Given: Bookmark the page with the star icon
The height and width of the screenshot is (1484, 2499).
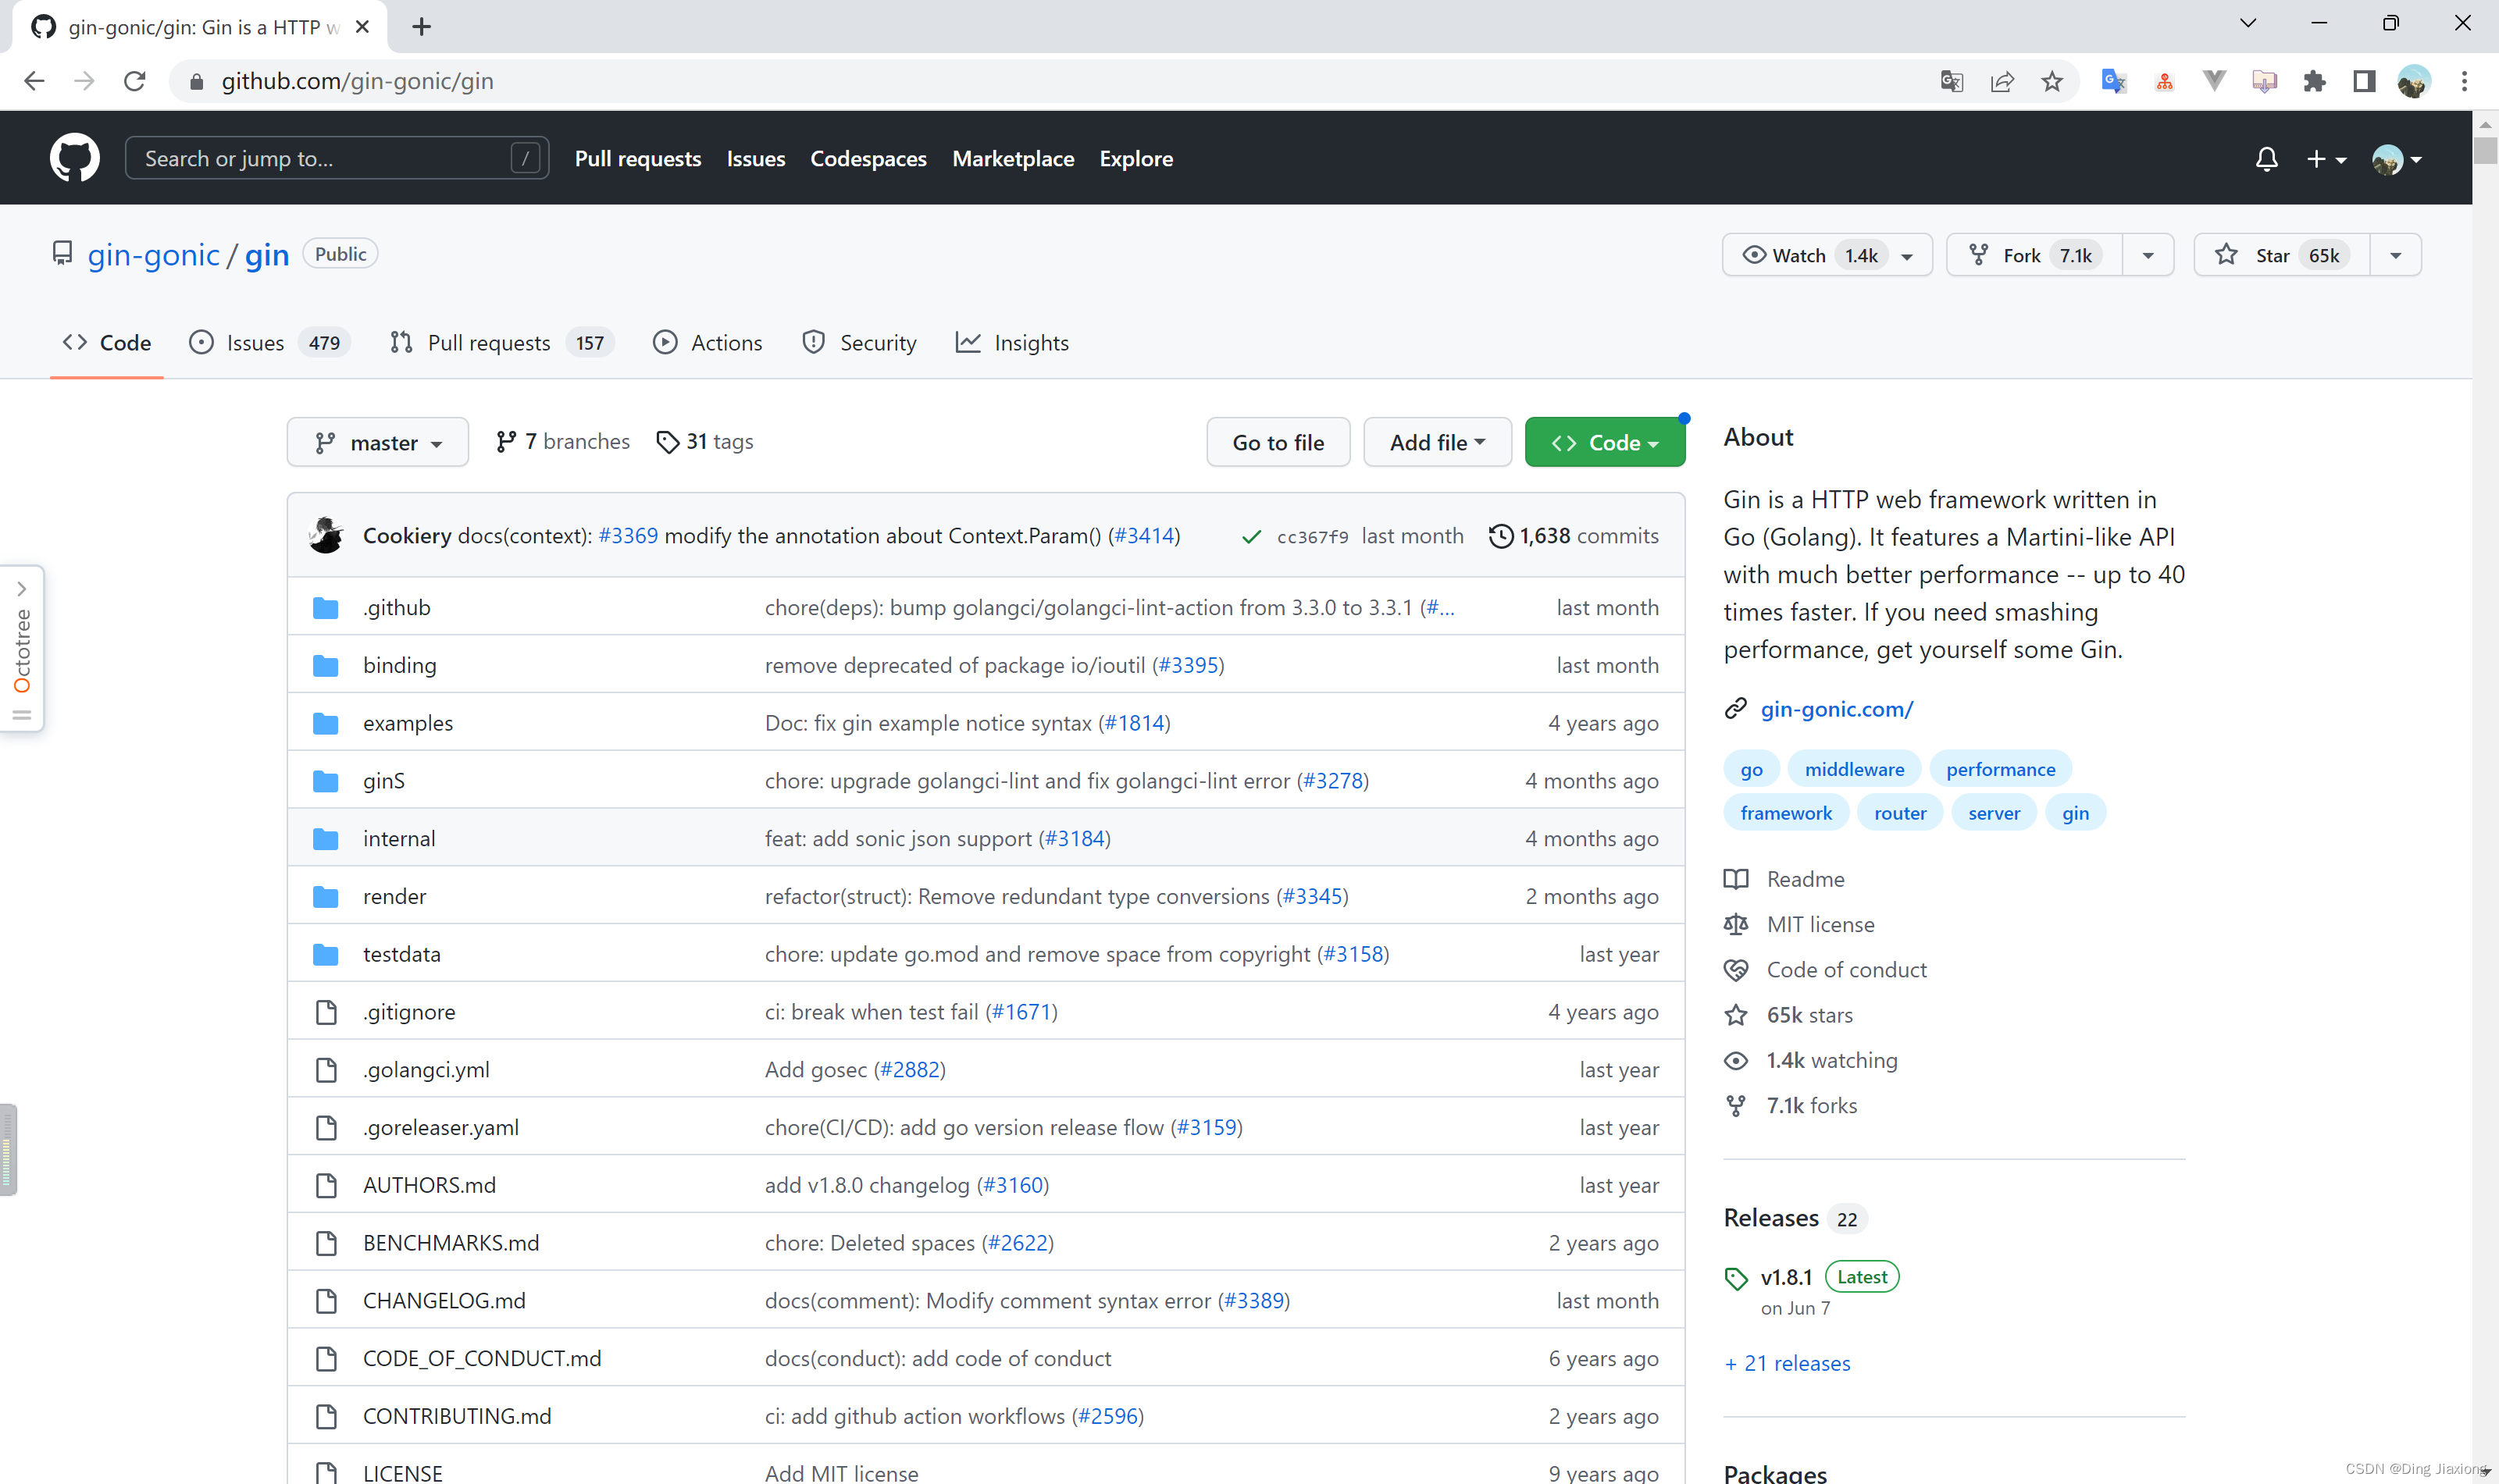Looking at the screenshot, I should [x=2052, y=81].
